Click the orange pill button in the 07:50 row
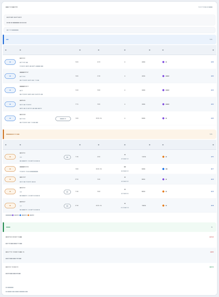The height and width of the screenshot is (297, 219). tap(10, 179)
